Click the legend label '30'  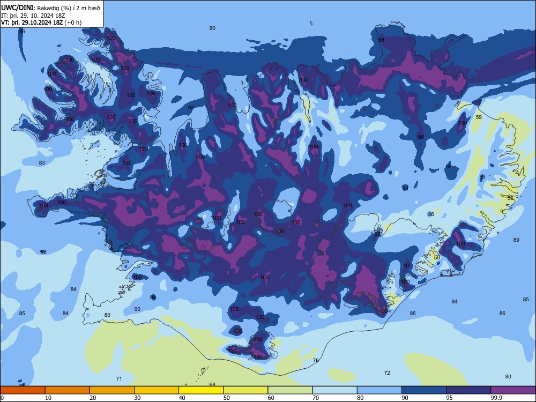(137, 398)
